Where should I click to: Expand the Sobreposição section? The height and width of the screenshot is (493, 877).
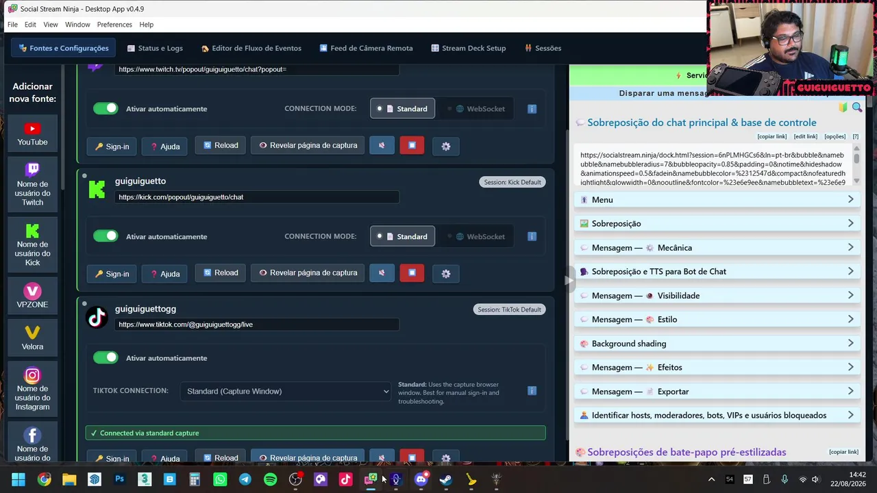(717, 224)
